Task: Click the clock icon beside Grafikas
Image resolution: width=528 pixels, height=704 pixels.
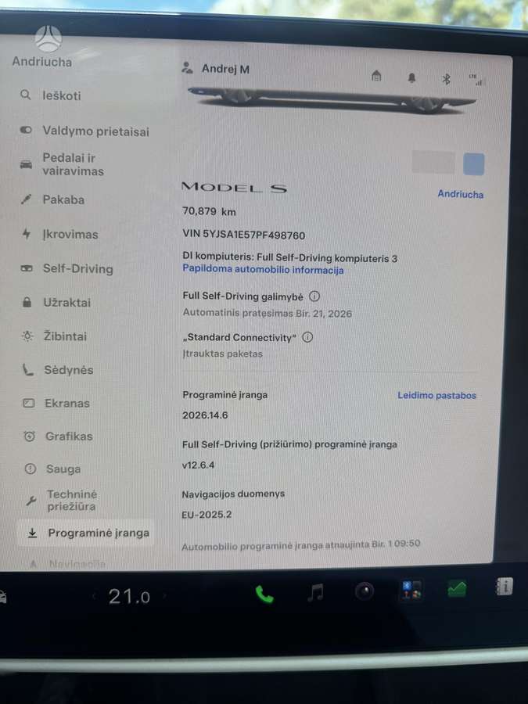Action: click(29, 436)
